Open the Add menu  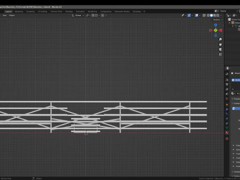point(4,15)
